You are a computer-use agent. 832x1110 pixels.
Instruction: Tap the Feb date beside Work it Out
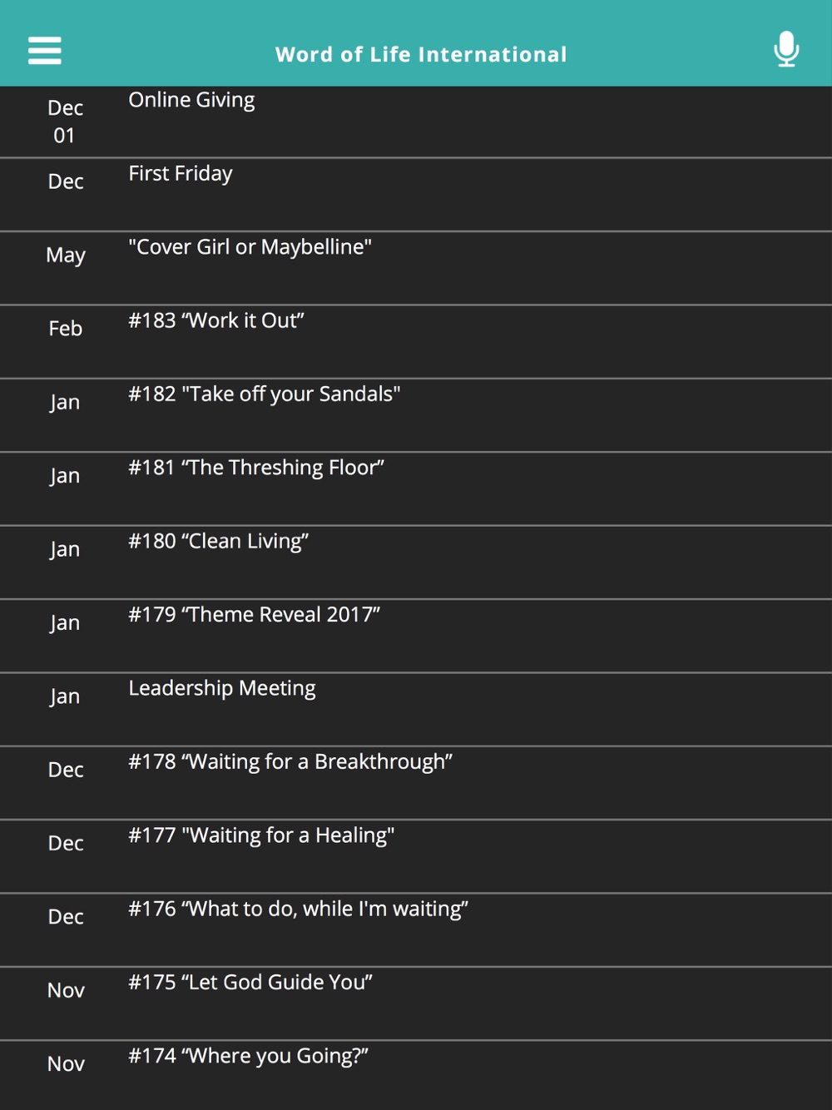(65, 329)
